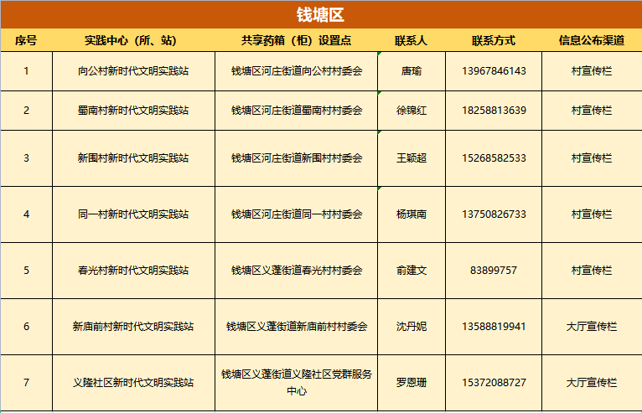Select cell 钱塘区义蓬街道新庙前村村委会

(296, 327)
